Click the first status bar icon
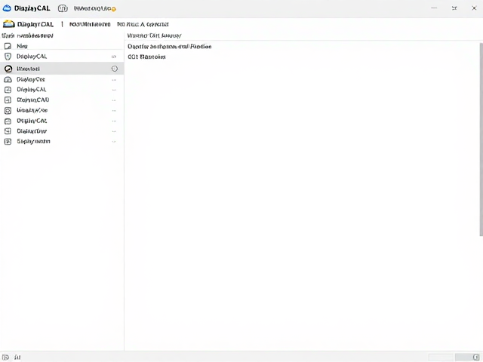Viewport: 483px width, 362px height. coord(5,357)
